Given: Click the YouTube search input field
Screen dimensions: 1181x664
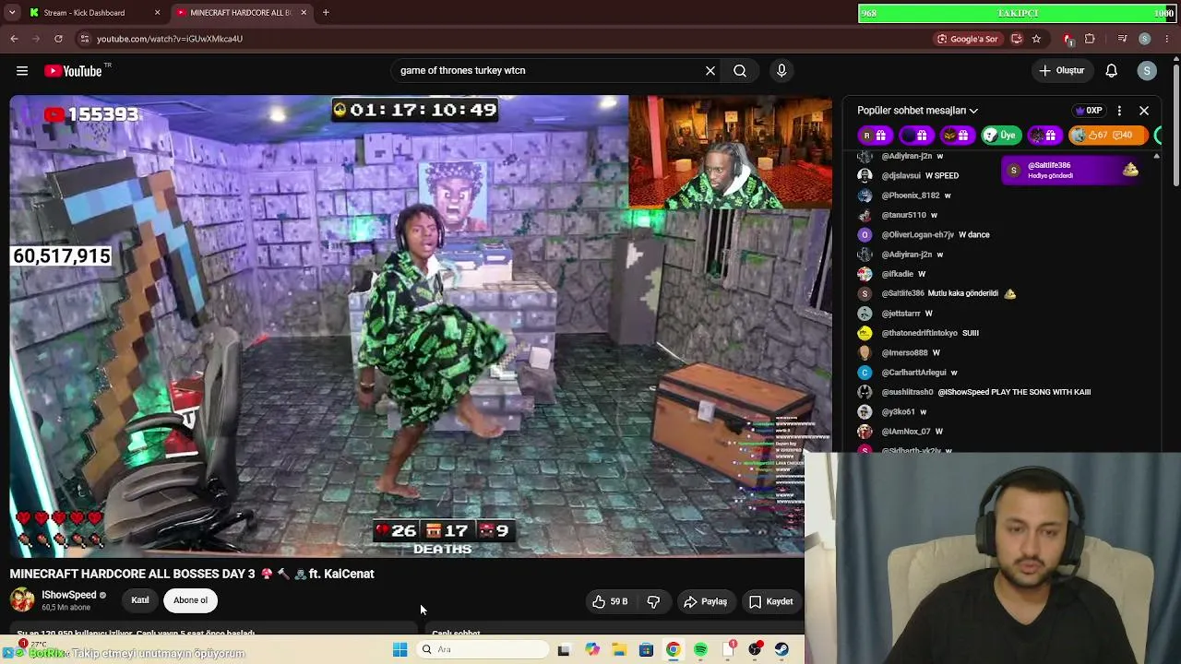Looking at the screenshot, I should pos(549,71).
